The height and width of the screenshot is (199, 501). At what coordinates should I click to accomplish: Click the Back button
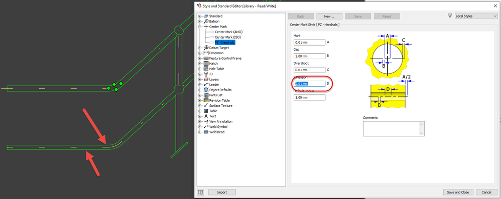301,16
